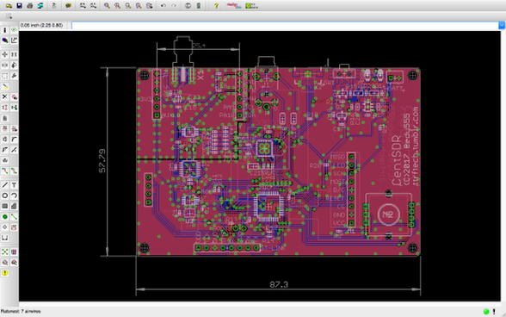Select the green Via tool
506x317 pixels.
[5, 217]
